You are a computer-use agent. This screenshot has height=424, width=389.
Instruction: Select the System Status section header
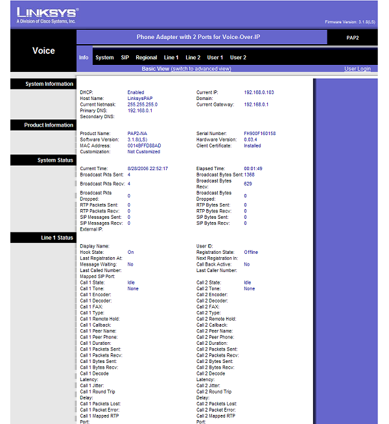55,160
